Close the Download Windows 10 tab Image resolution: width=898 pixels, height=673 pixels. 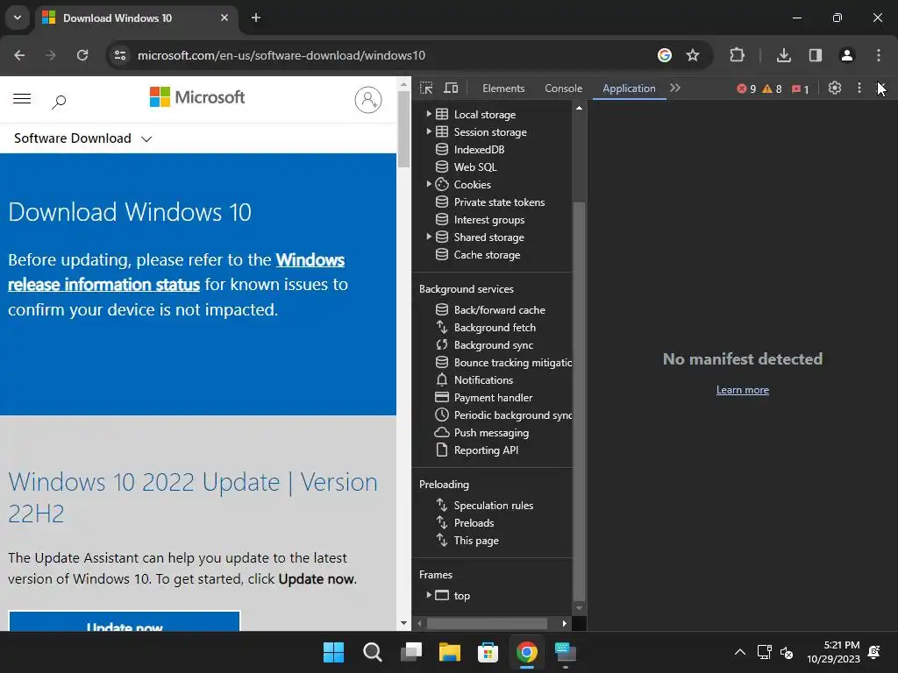(224, 18)
